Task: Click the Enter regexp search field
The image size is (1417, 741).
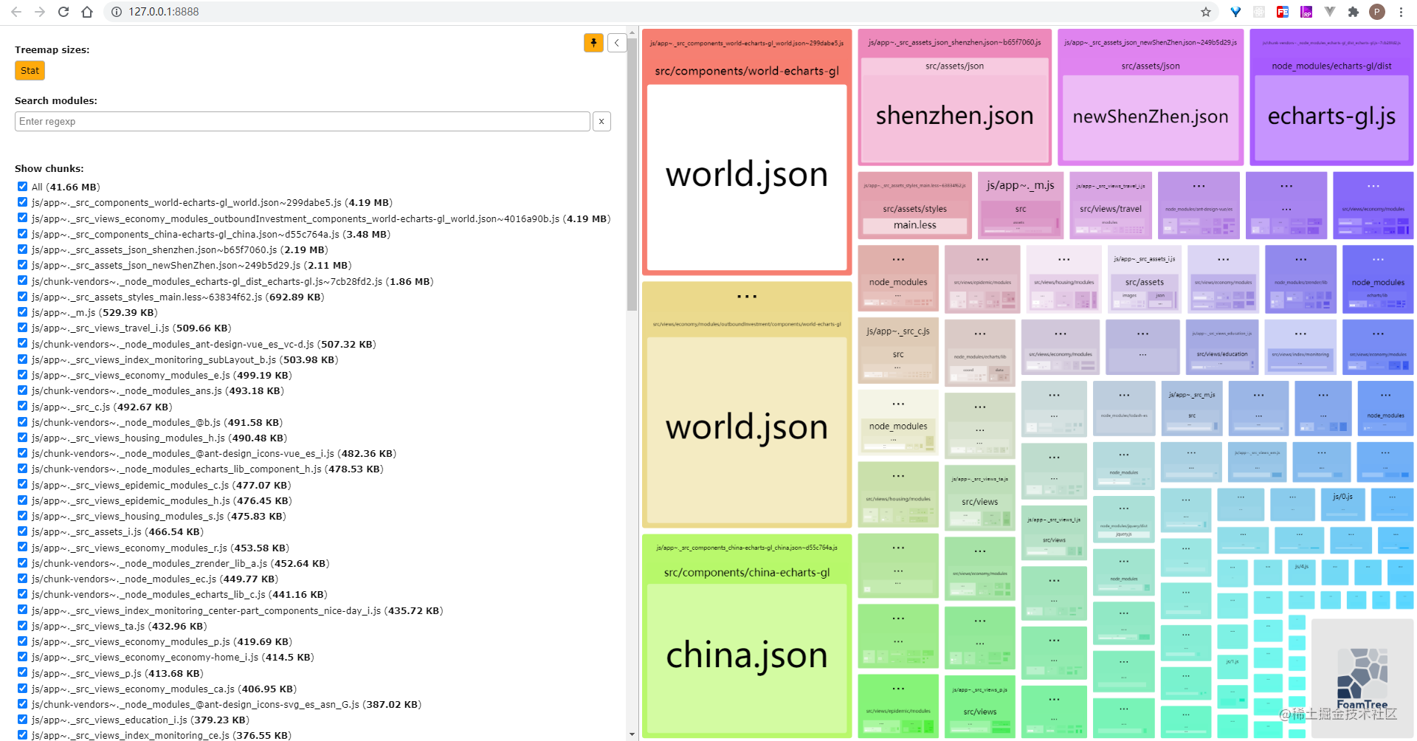Action: tap(303, 121)
